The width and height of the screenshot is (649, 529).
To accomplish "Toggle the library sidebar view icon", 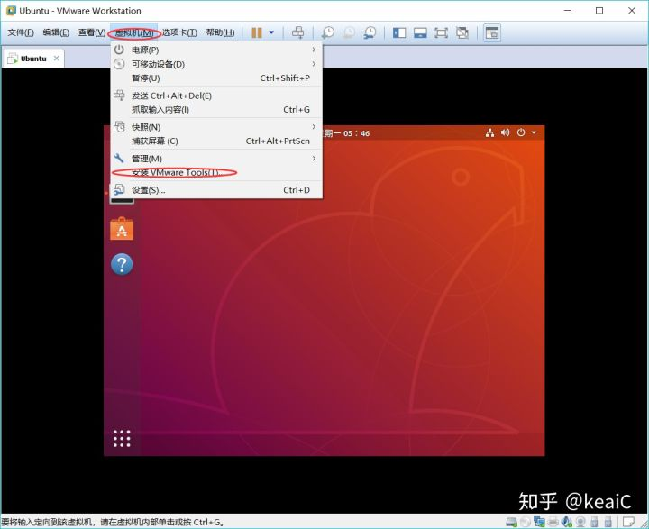I will [x=399, y=32].
